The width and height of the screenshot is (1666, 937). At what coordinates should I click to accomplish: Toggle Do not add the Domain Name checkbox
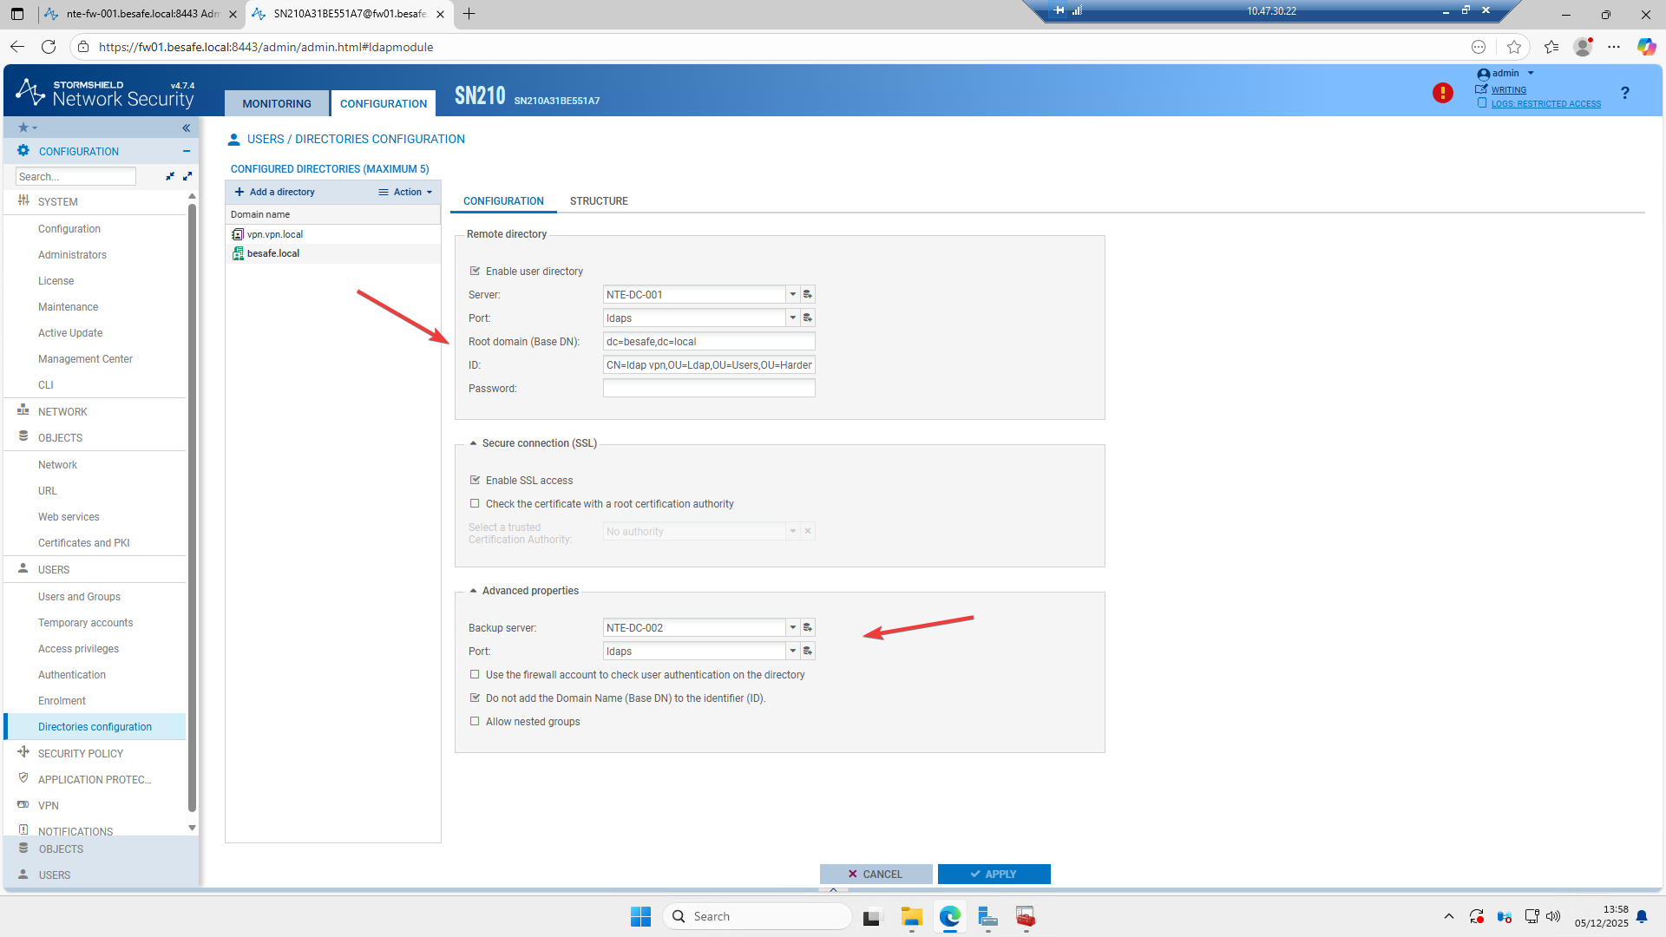coord(475,698)
